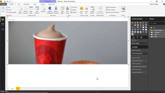Choose the Donut chart visualization
165x93 pixels.
(141, 27)
